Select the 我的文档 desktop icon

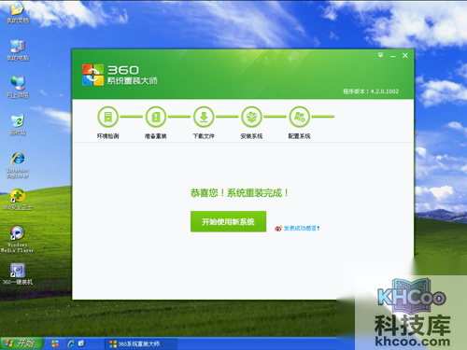[x=18, y=13]
